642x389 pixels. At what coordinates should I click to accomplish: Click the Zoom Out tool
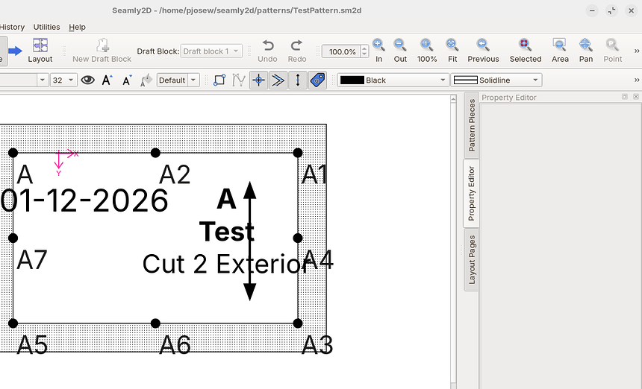(x=400, y=50)
